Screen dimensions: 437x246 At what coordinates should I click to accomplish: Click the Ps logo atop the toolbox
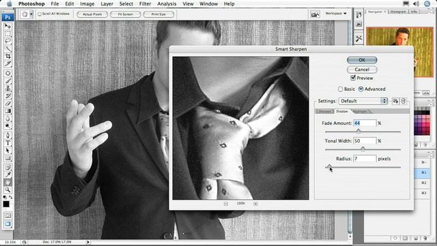8,17
